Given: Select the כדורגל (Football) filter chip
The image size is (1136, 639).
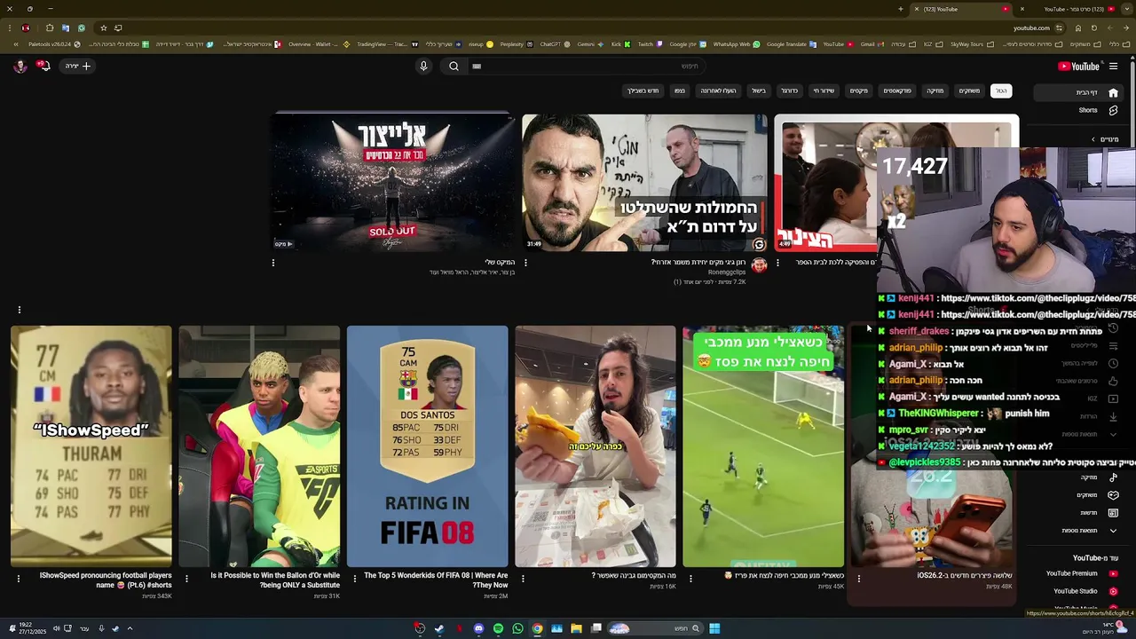Looking at the screenshot, I should (789, 91).
